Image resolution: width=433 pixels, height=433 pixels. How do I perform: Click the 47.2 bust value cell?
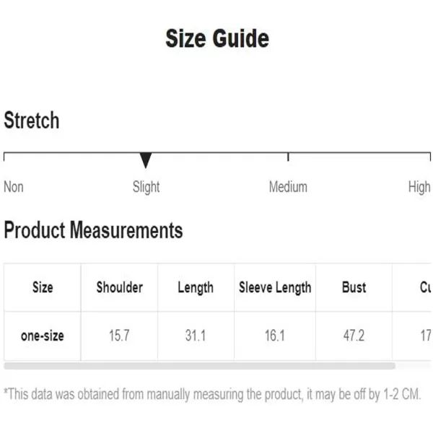click(x=354, y=336)
